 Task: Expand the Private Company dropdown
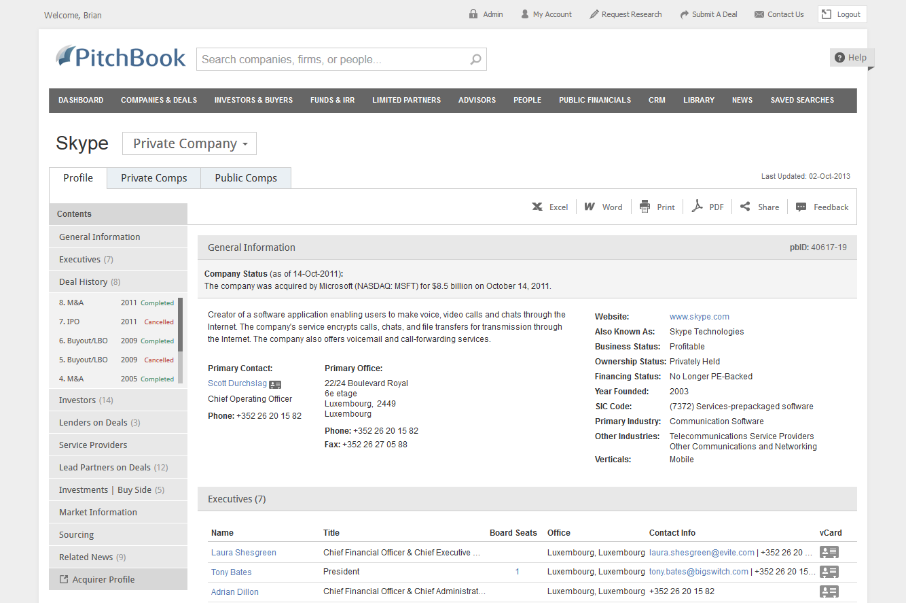189,143
